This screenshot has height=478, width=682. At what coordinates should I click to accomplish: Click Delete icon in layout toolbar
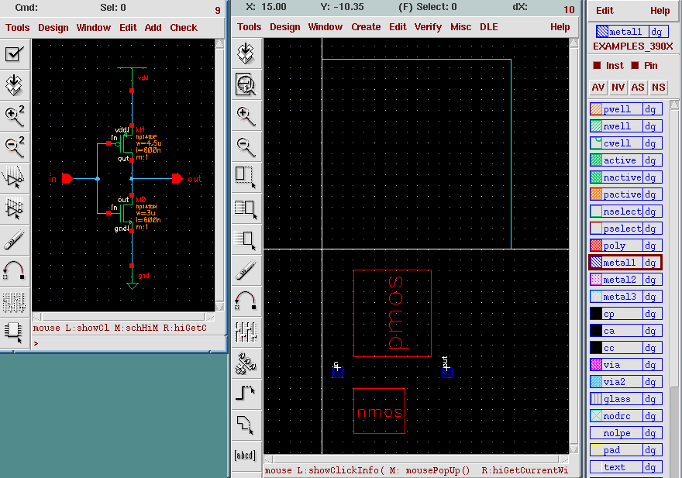click(x=246, y=270)
